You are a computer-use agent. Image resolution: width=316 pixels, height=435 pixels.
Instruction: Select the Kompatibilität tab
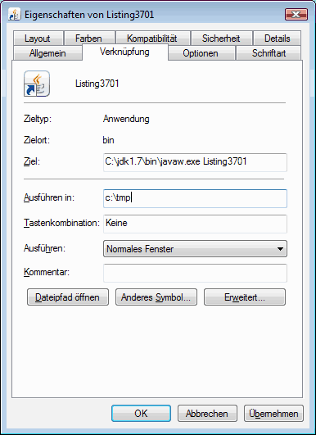pyautogui.click(x=152, y=39)
